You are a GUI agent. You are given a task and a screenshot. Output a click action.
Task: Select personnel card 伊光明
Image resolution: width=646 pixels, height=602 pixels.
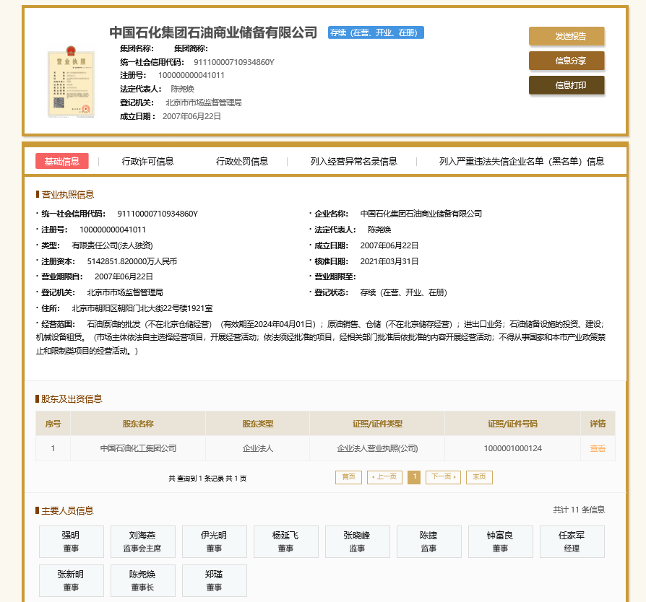[x=214, y=541]
